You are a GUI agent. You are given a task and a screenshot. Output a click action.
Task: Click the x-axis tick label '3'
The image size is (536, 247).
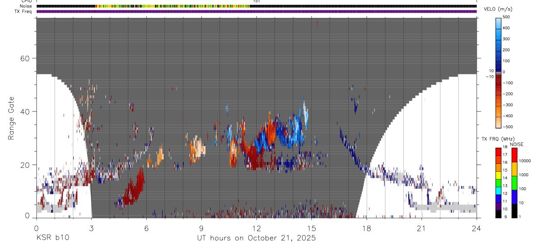coord(91,228)
